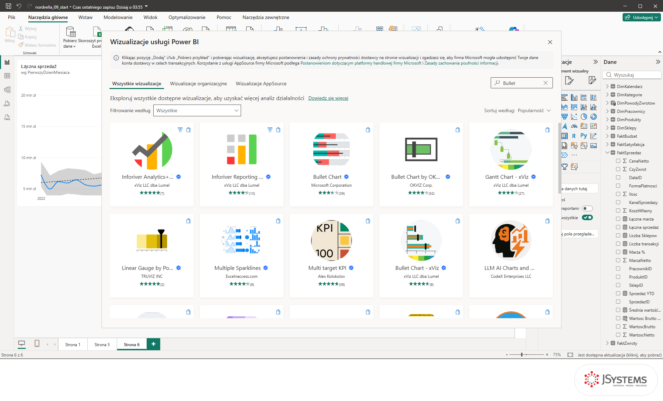Open the Modelowanie ribbon tab
The width and height of the screenshot is (663, 401).
(x=118, y=17)
